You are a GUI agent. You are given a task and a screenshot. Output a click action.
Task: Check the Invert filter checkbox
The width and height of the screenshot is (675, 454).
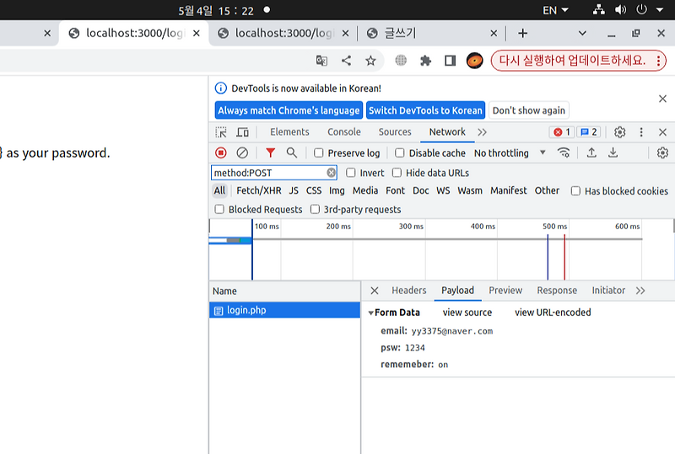pyautogui.click(x=351, y=173)
